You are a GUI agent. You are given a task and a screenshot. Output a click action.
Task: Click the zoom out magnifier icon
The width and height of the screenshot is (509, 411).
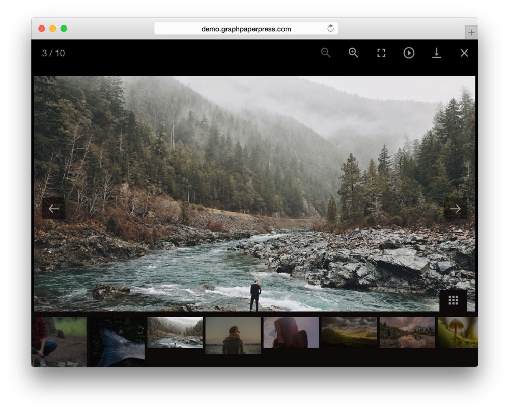pyautogui.click(x=326, y=53)
